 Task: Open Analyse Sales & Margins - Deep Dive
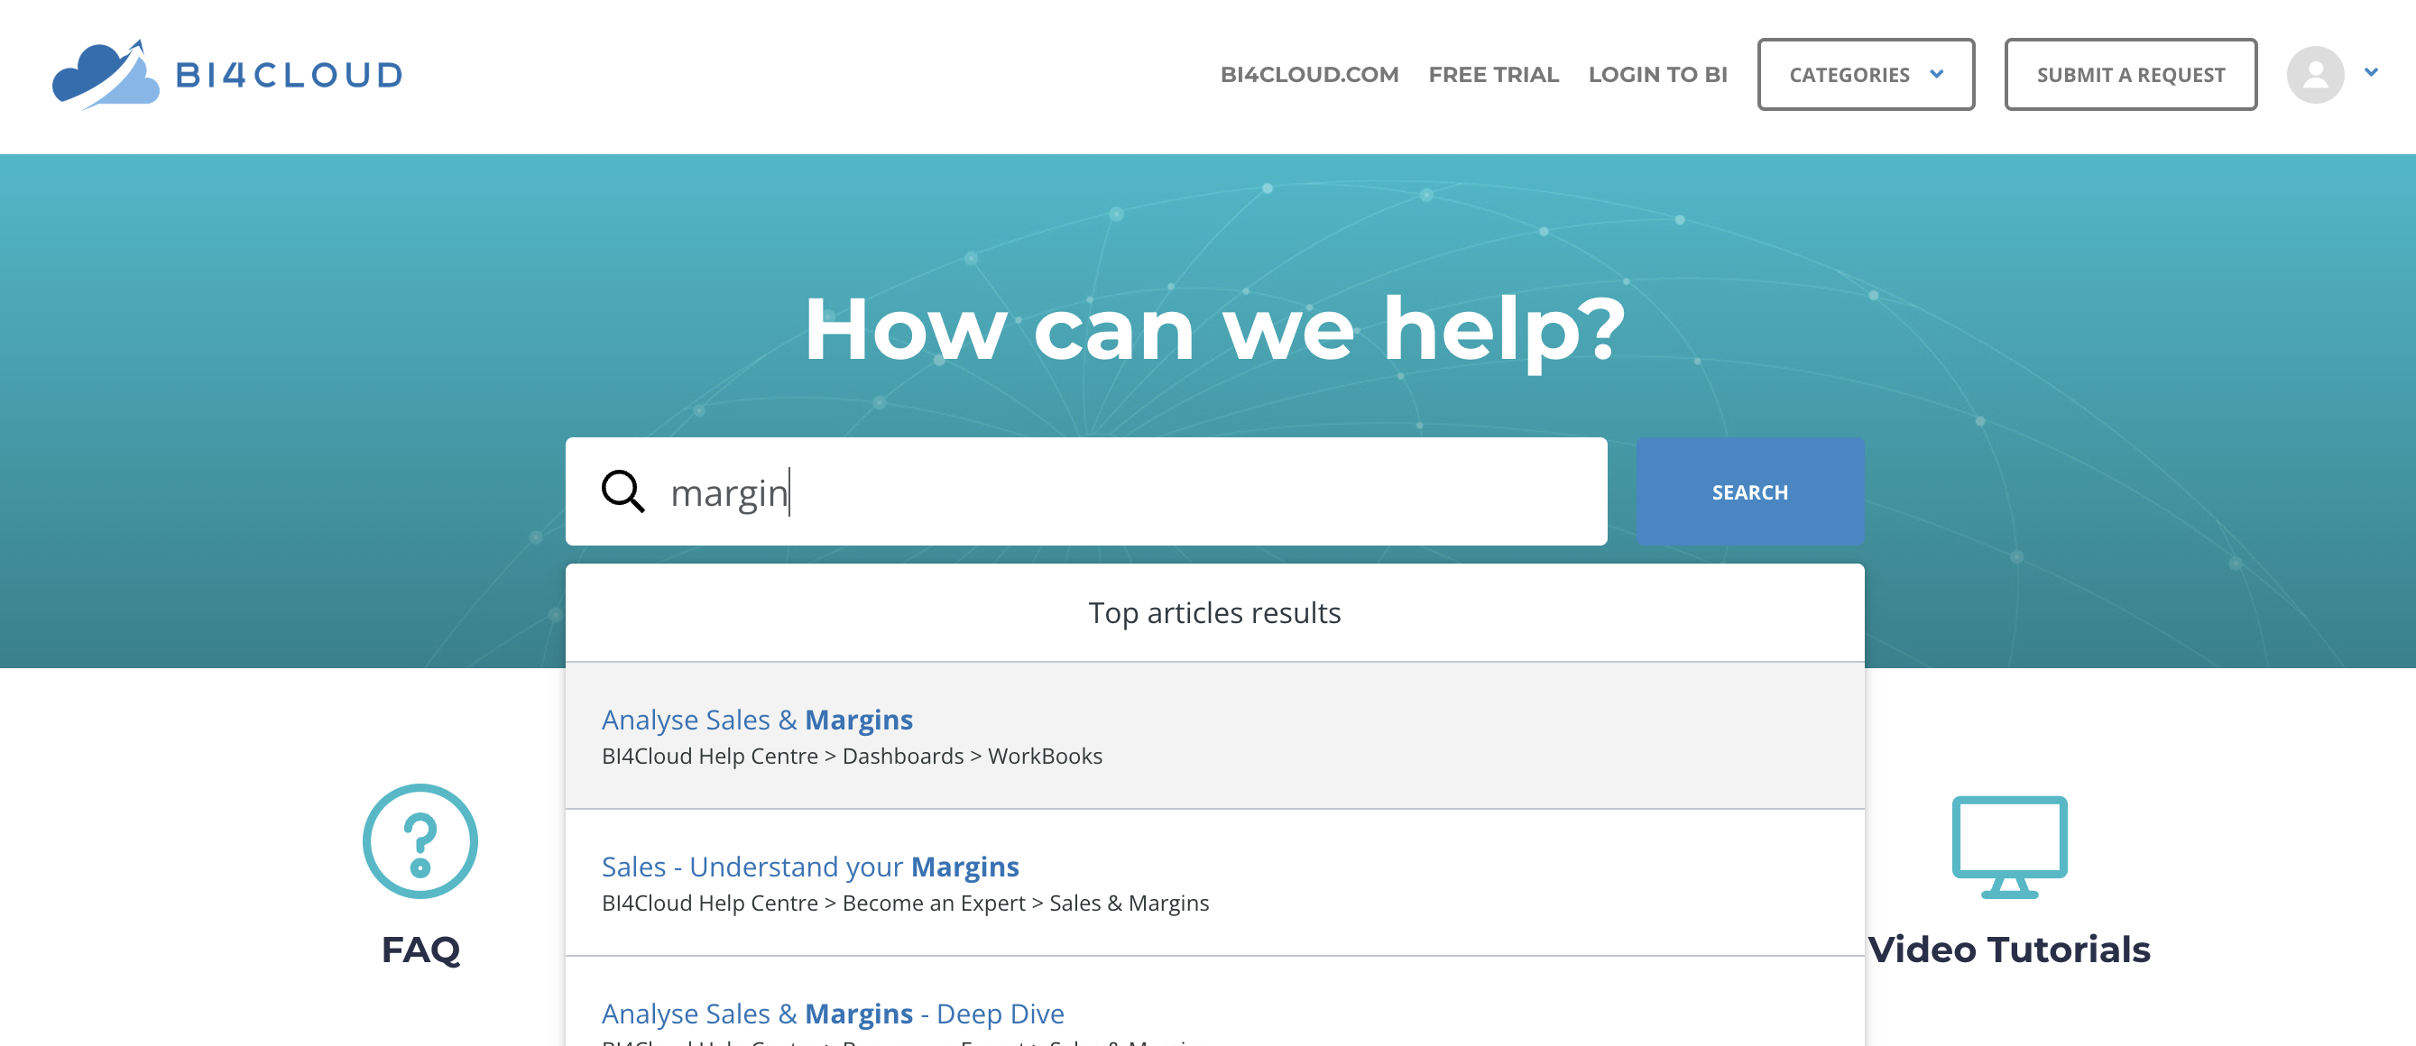[x=832, y=1014]
